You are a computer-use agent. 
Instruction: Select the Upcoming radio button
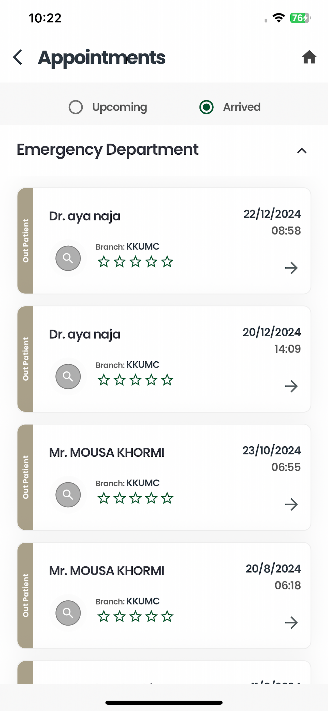coord(76,107)
